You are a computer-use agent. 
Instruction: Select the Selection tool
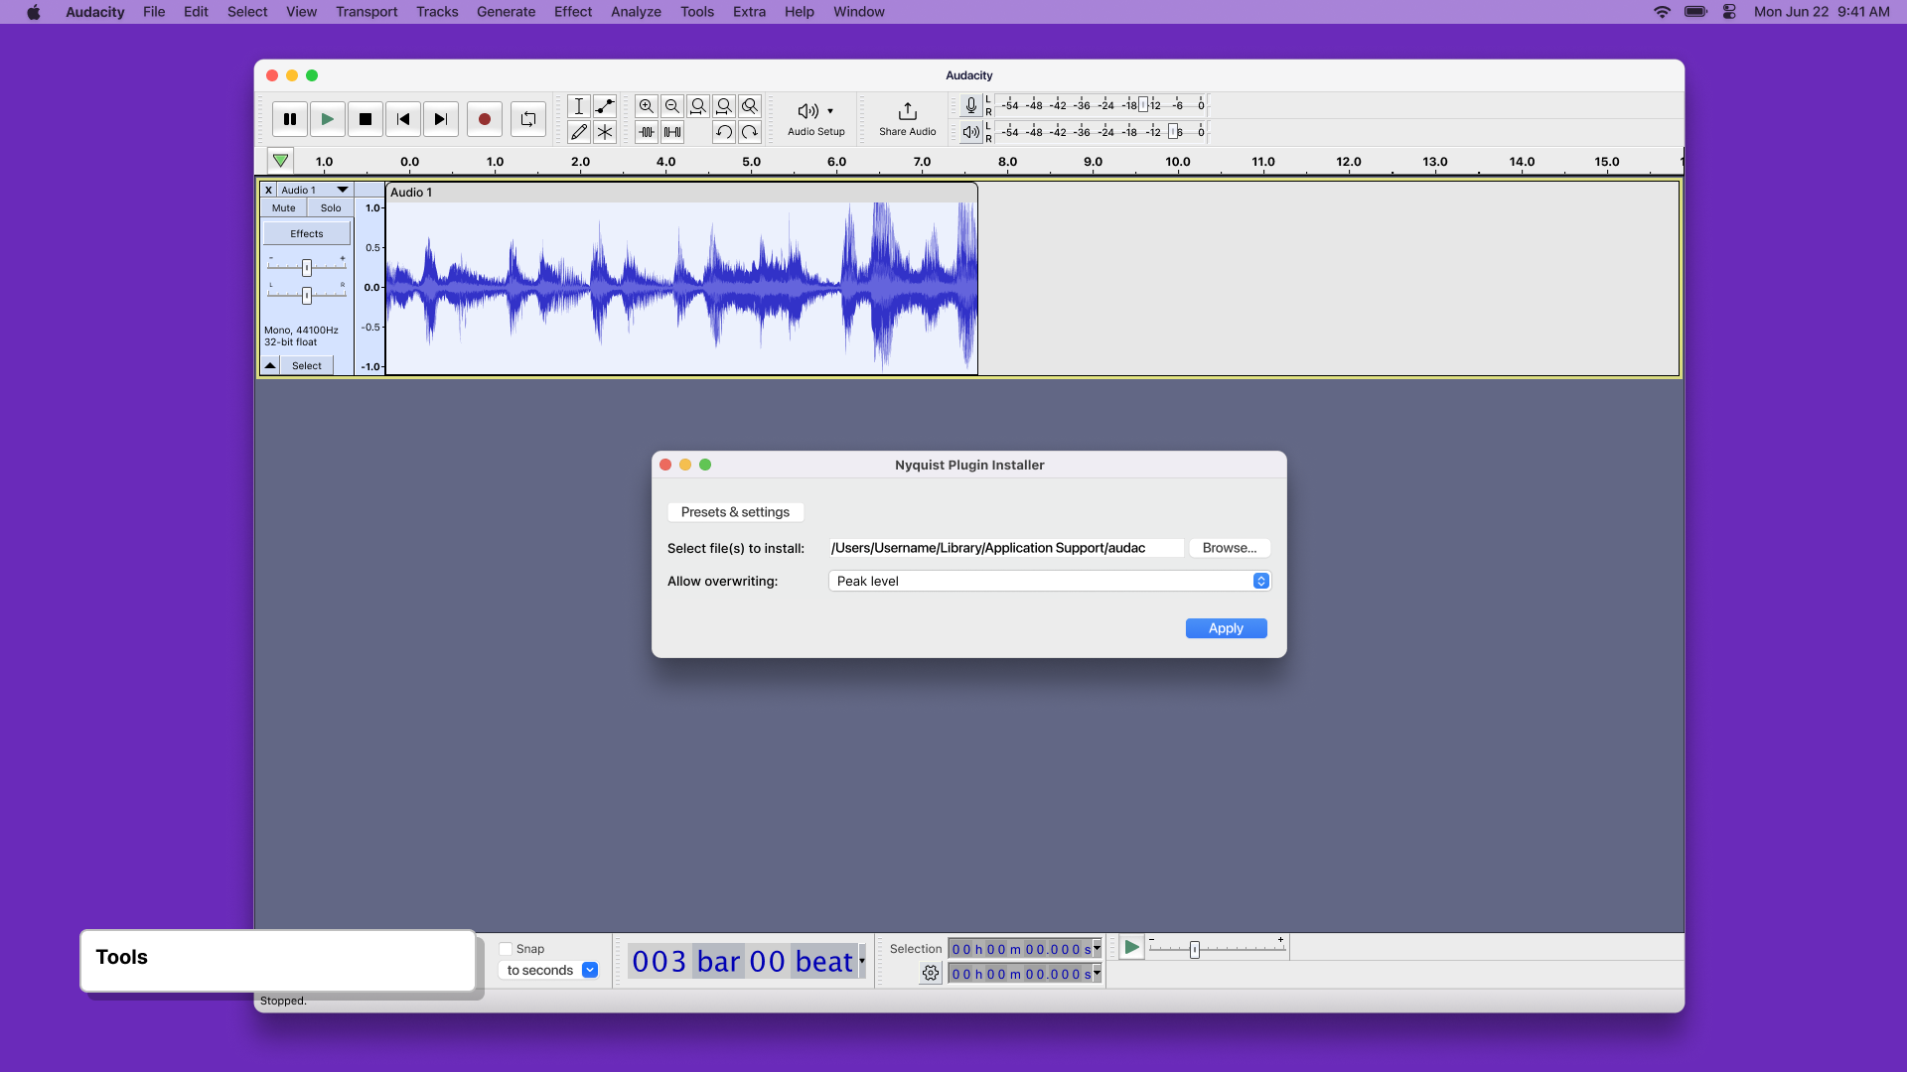[x=579, y=106]
